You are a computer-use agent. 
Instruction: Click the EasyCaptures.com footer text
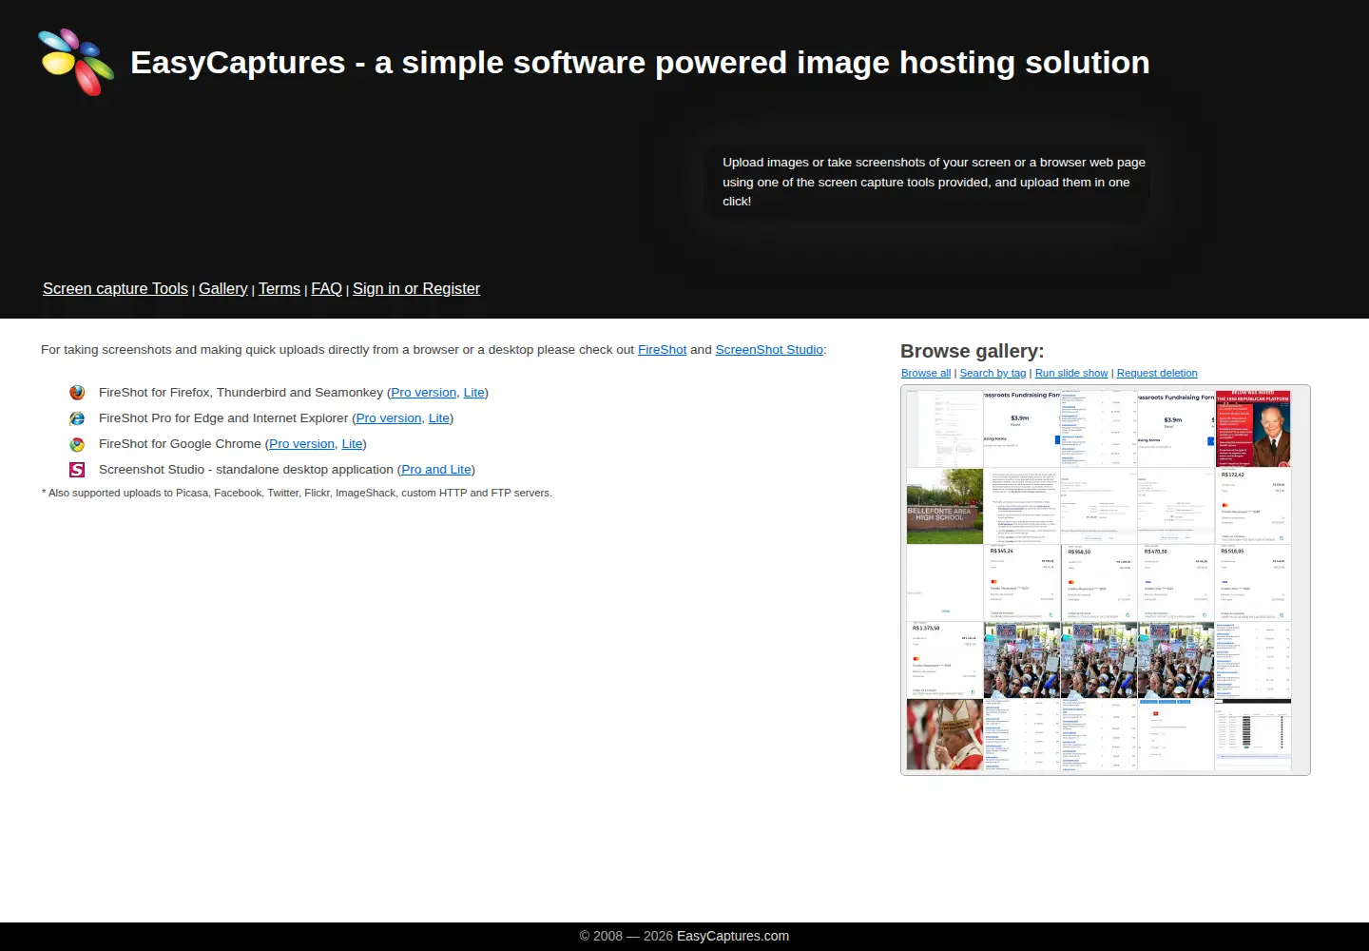pyautogui.click(x=733, y=936)
